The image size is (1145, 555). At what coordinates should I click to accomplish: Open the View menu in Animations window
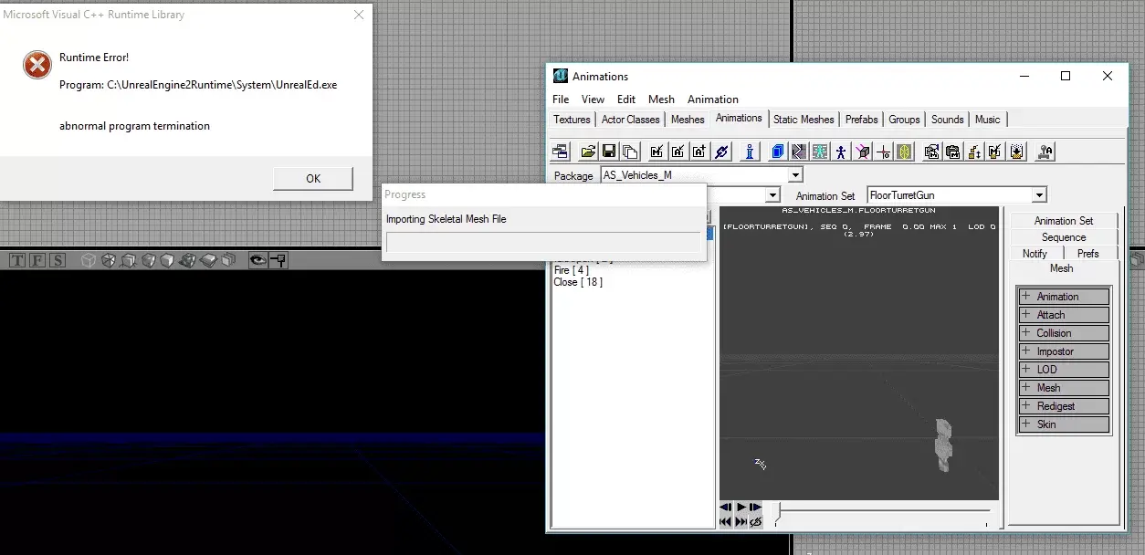(x=593, y=99)
